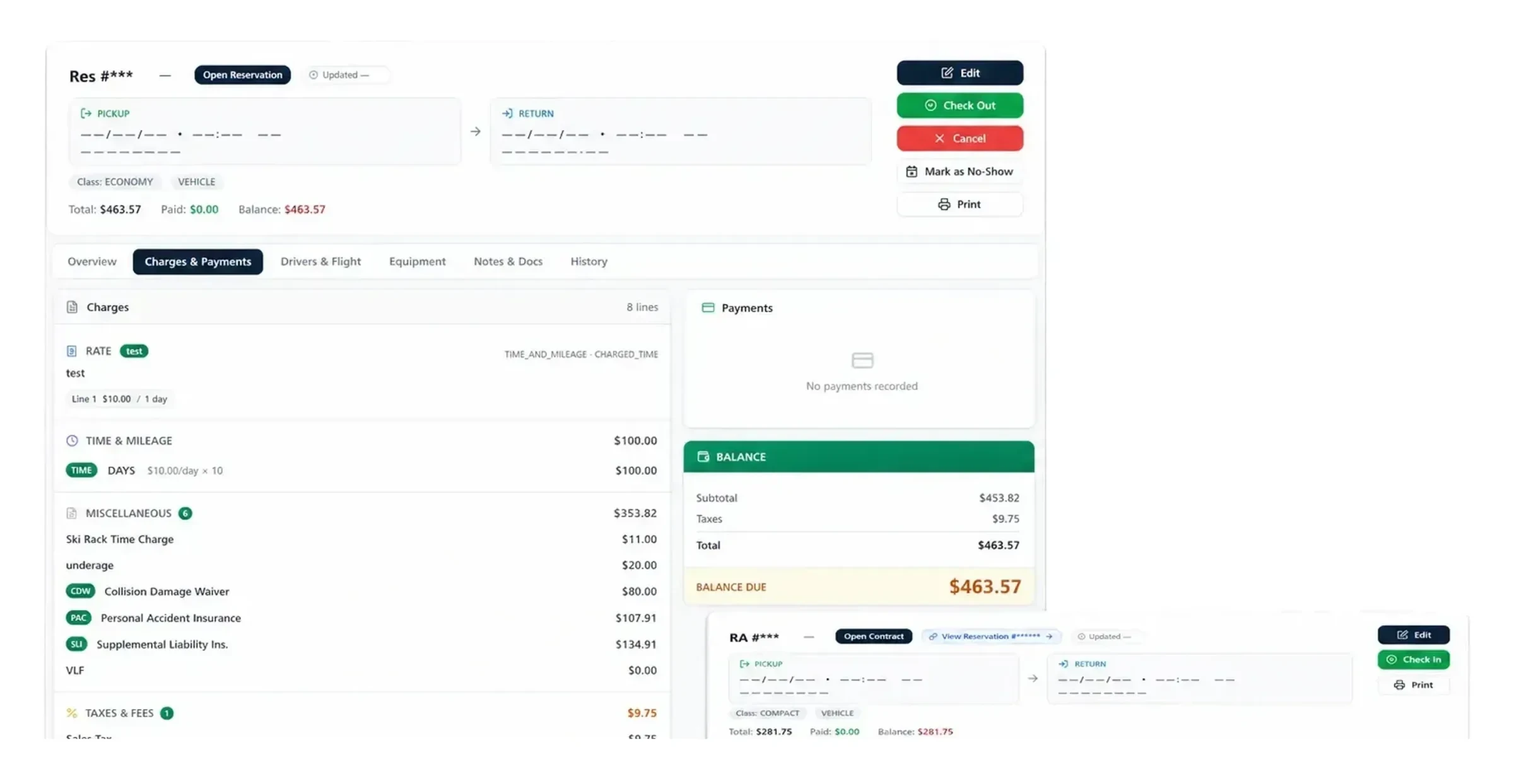Viewport: 1514px width, 757px height.
Task: Click the RA balance amount $281.75
Action: [935, 732]
